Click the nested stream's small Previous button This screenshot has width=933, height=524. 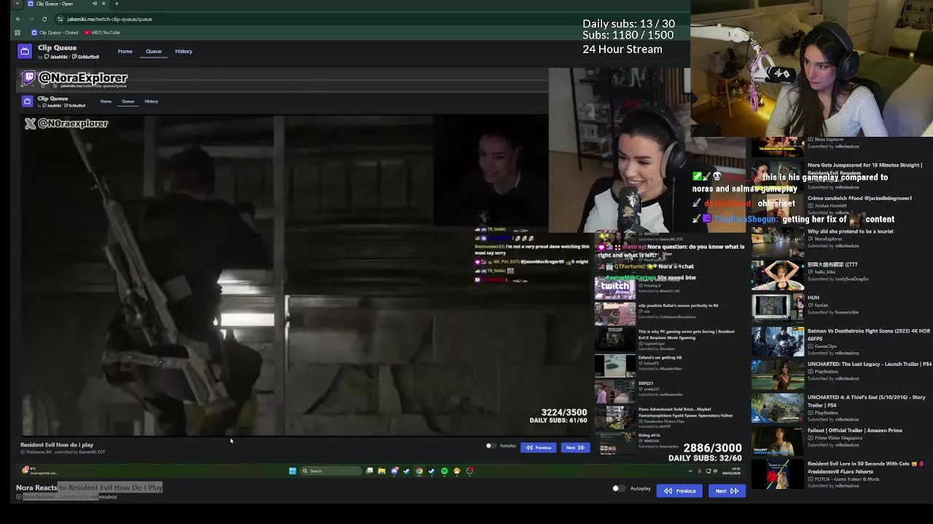click(x=539, y=448)
